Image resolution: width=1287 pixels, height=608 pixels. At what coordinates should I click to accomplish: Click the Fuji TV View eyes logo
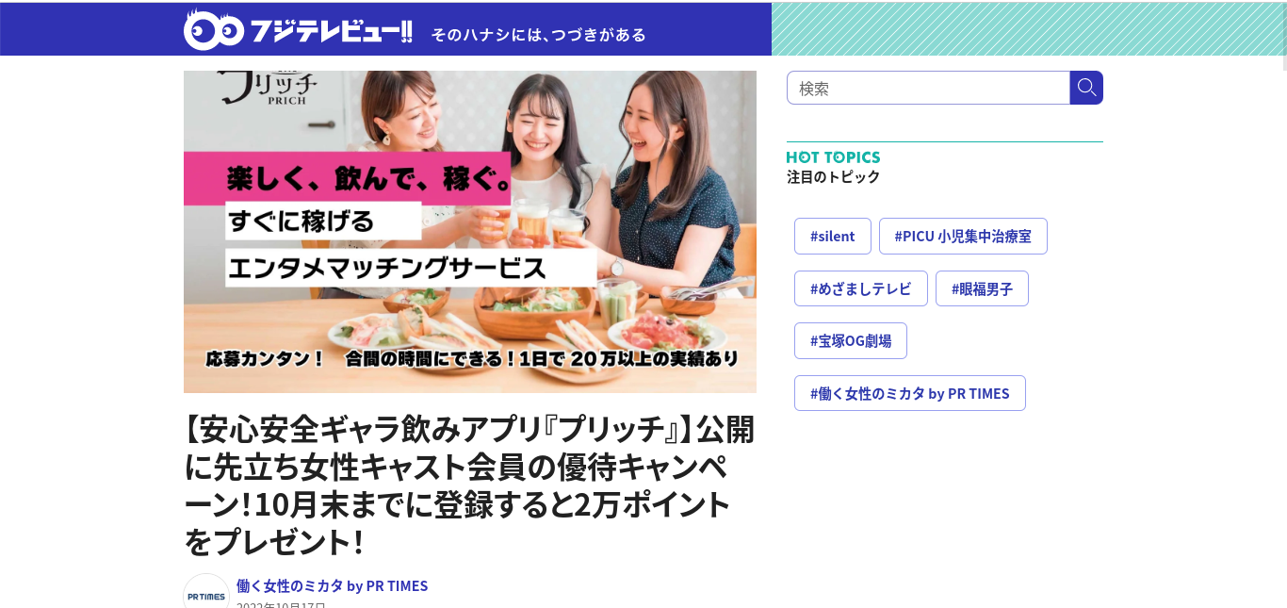pos(214,30)
